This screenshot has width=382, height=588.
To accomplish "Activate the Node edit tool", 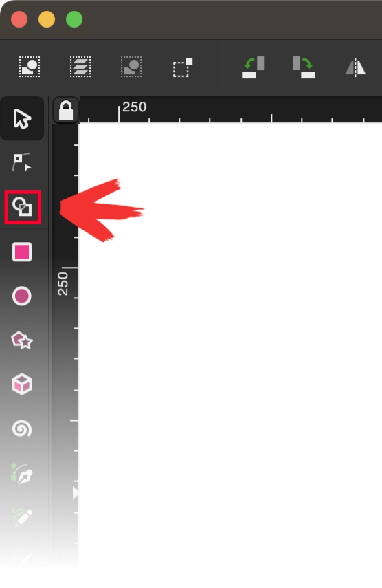I will tap(22, 162).
